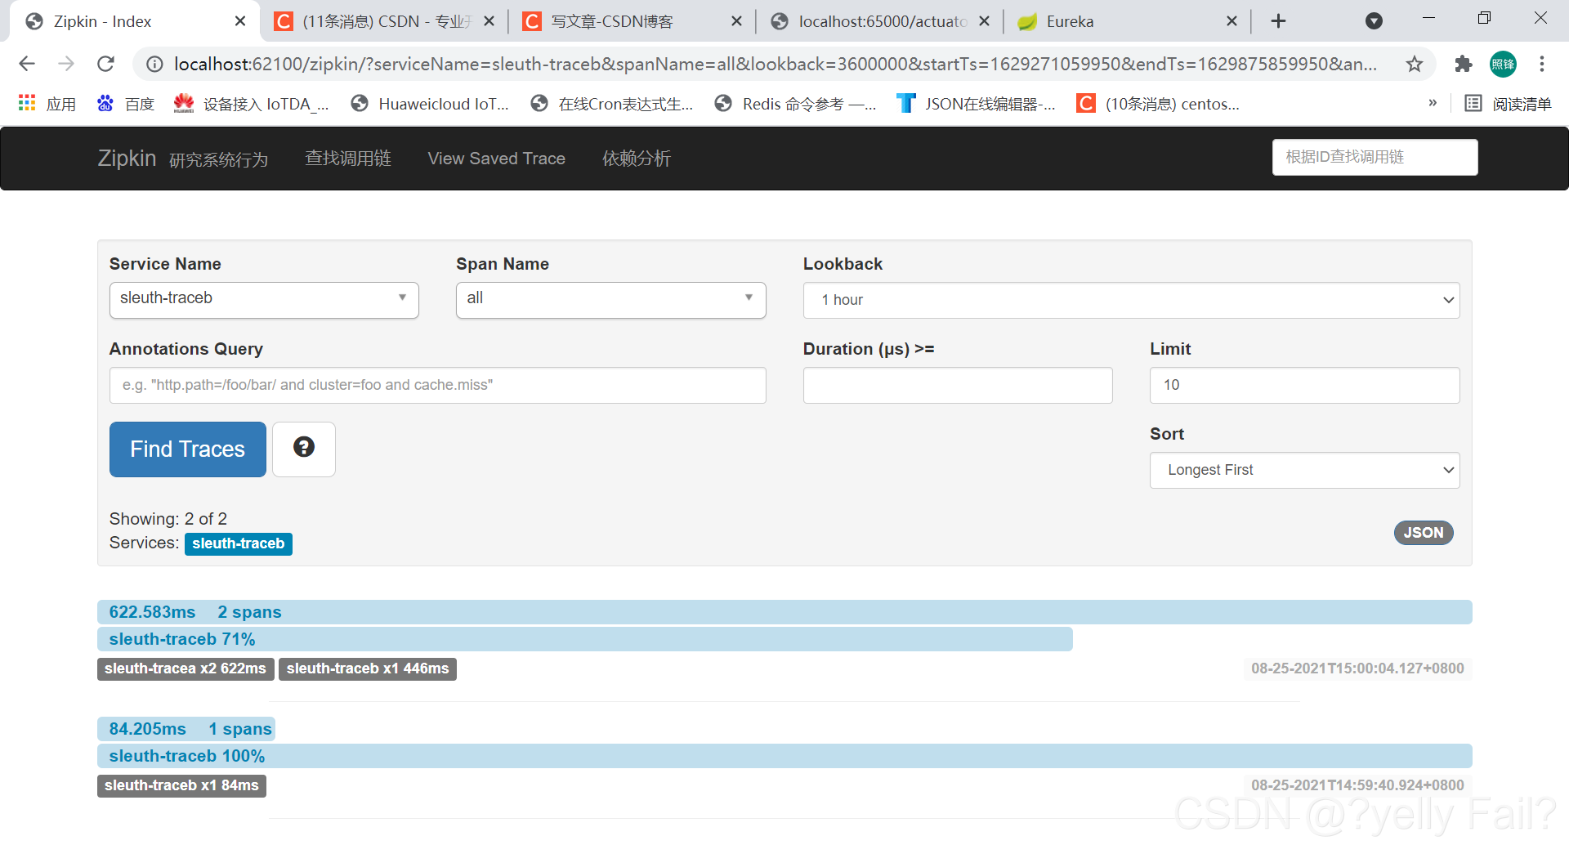Click the browser back arrow
1569x845 pixels.
click(27, 64)
